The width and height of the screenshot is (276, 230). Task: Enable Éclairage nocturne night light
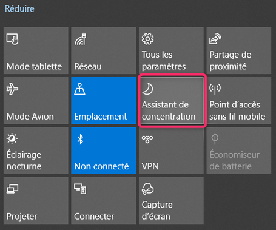click(x=36, y=151)
